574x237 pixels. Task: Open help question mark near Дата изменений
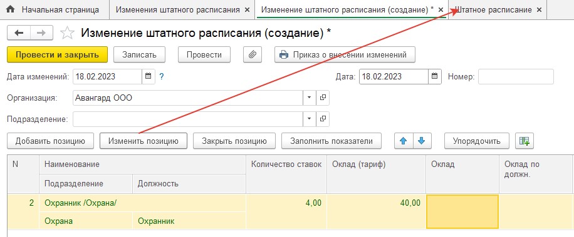pyautogui.click(x=162, y=77)
